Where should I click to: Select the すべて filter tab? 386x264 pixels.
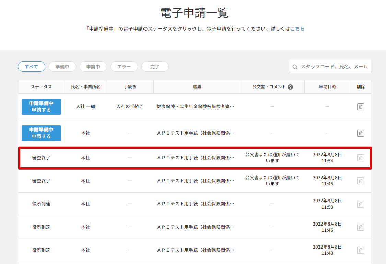point(32,67)
